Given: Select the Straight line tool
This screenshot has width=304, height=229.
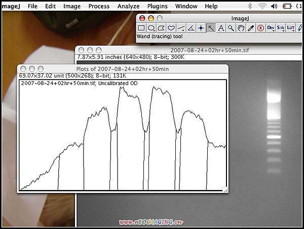Looking at the screenshot, I should click(181, 28).
